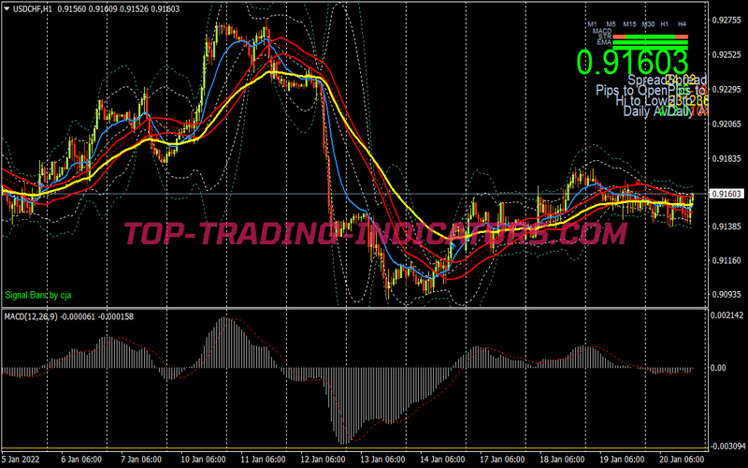Viewport: 748px width, 468px height.
Task: Click the current price tag 0.91603 on axis
Action: 726,194
